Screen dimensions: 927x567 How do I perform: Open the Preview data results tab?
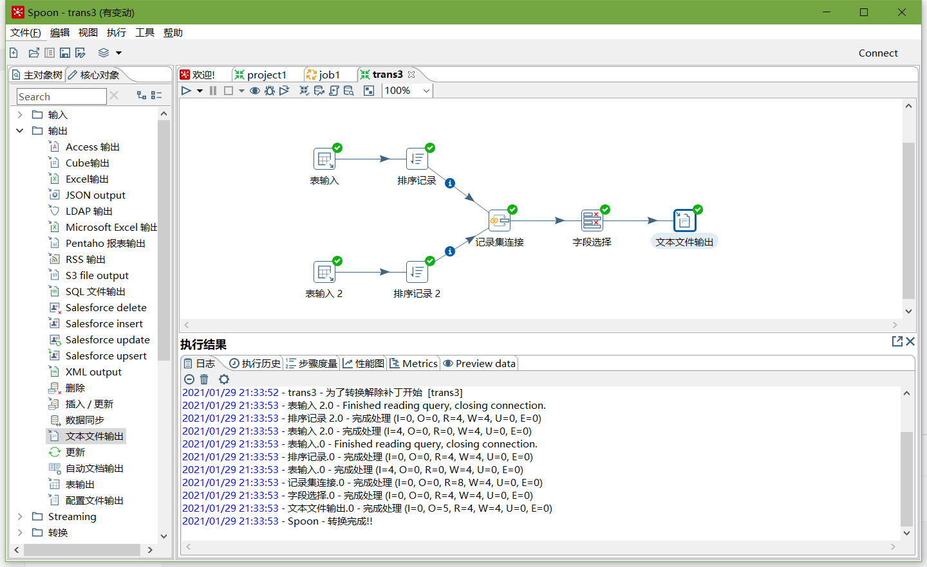480,364
